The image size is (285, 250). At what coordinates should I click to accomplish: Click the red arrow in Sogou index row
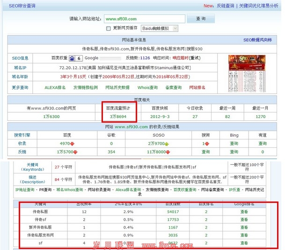click(x=207, y=144)
